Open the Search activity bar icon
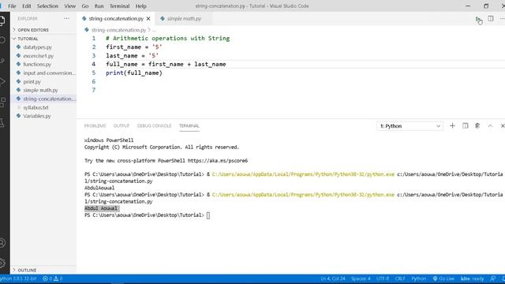This screenshot has height=284, width=505. click(2, 40)
